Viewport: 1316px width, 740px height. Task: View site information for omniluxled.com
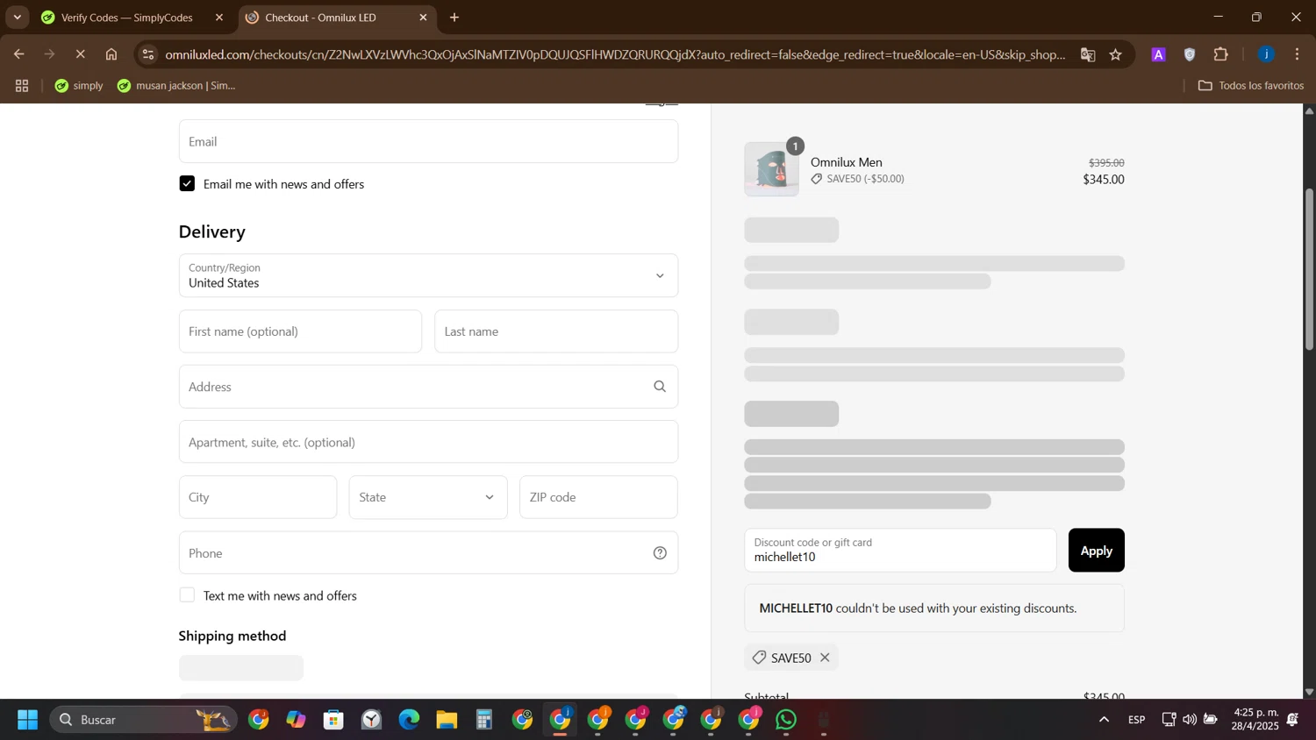(x=148, y=54)
